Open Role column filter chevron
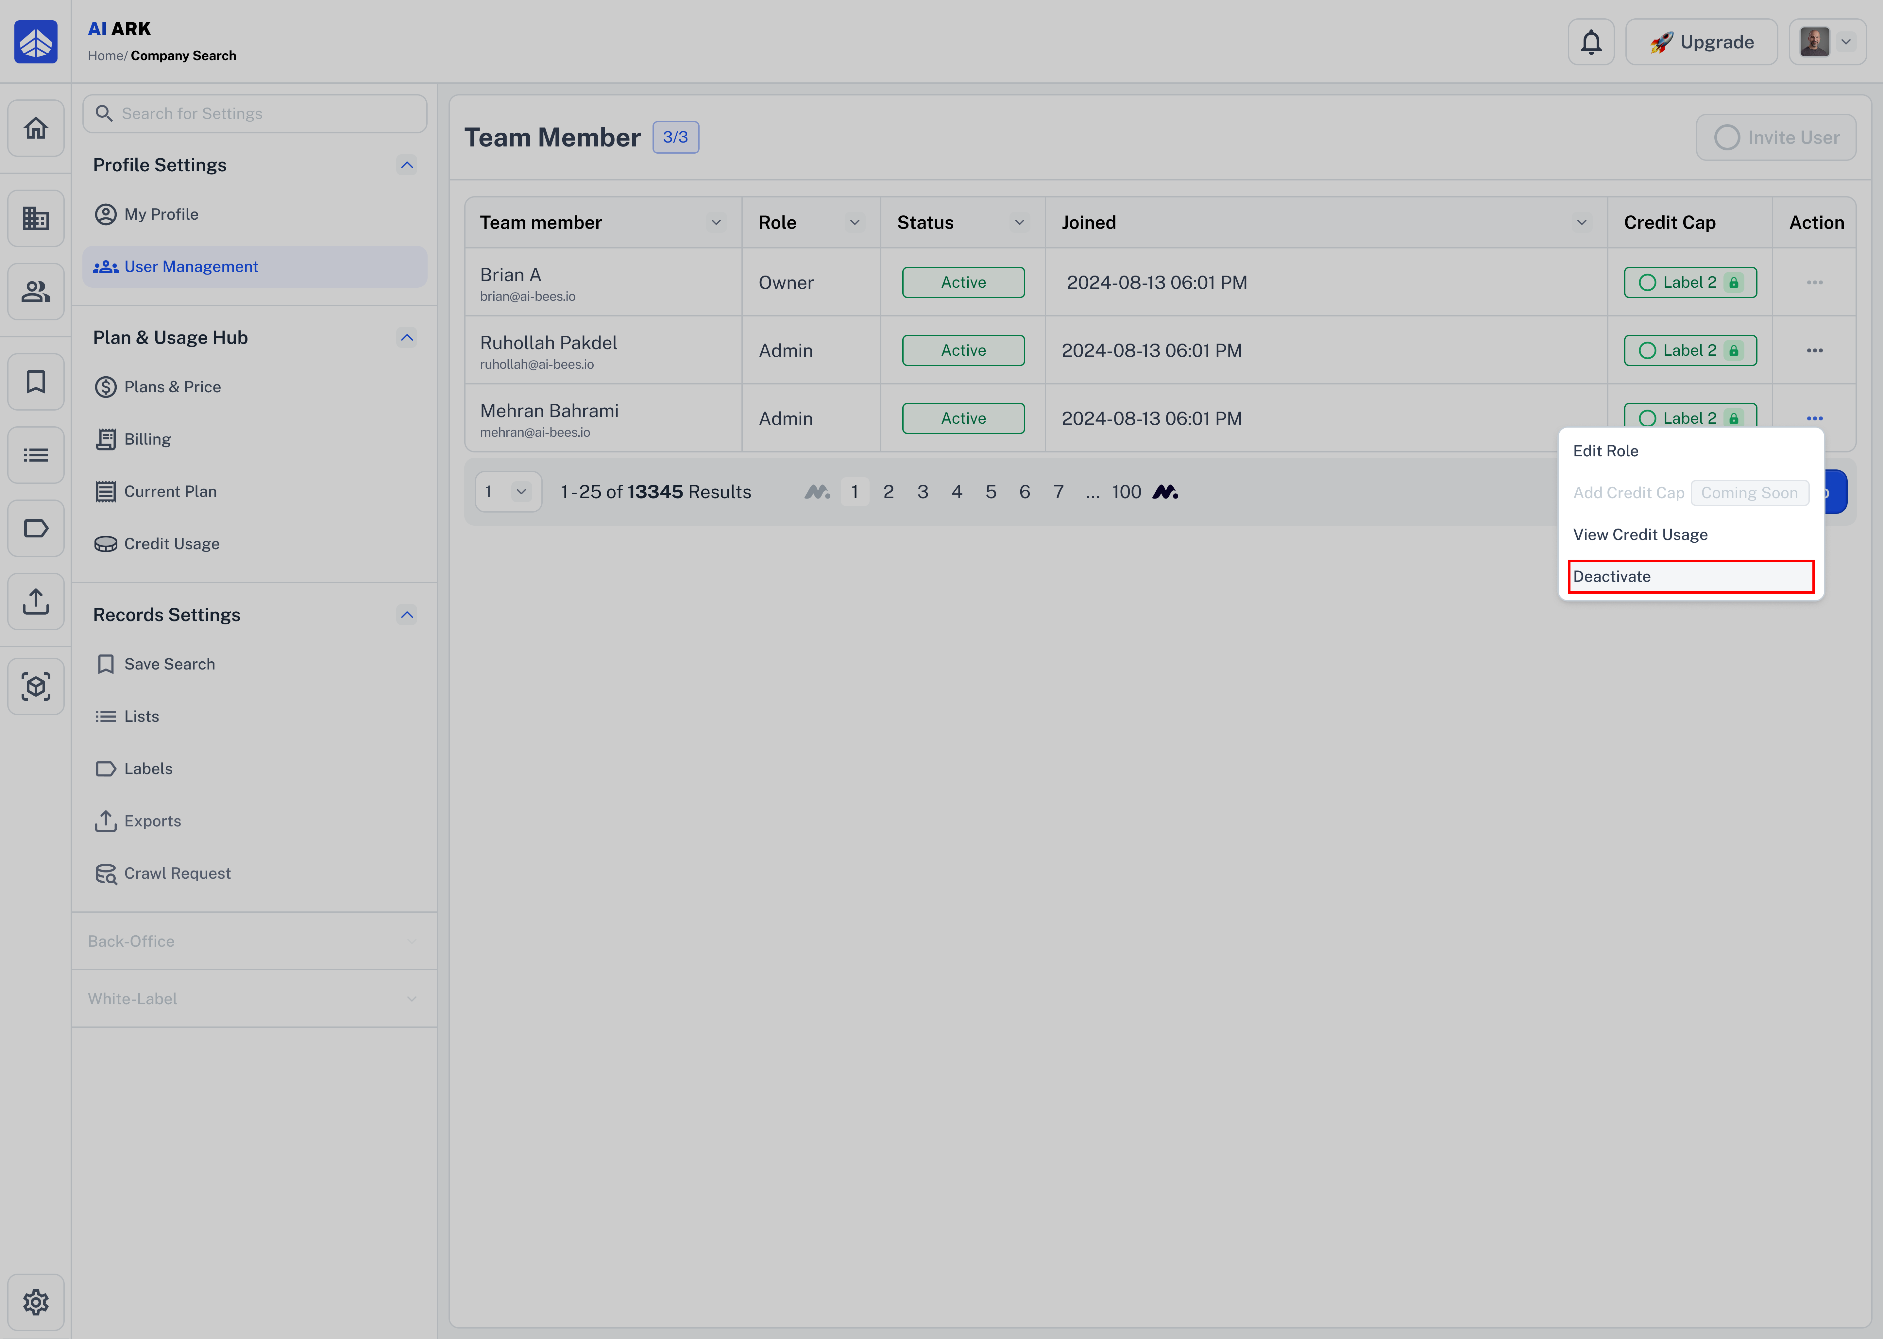Viewport: 1883px width, 1339px height. point(854,223)
